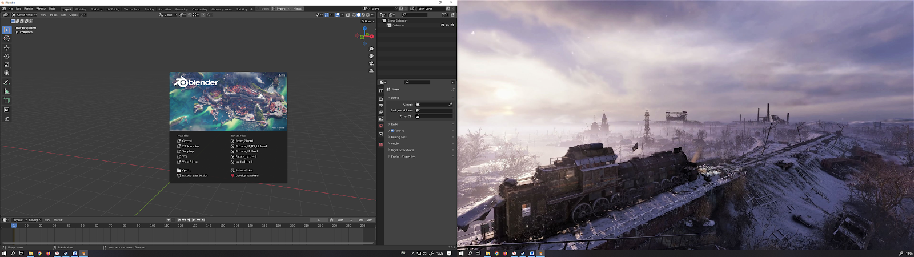Toggle auto keying record button in timeline
Screen dimensions: 914x257
coord(169,220)
